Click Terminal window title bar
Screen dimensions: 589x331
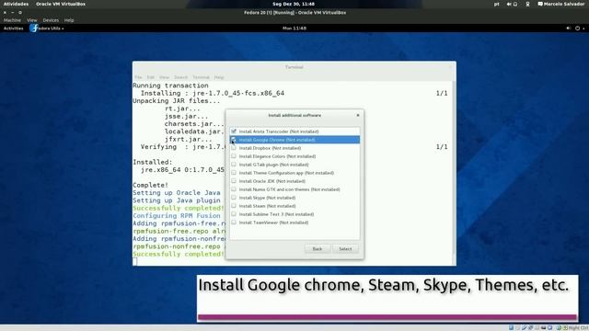(x=294, y=67)
